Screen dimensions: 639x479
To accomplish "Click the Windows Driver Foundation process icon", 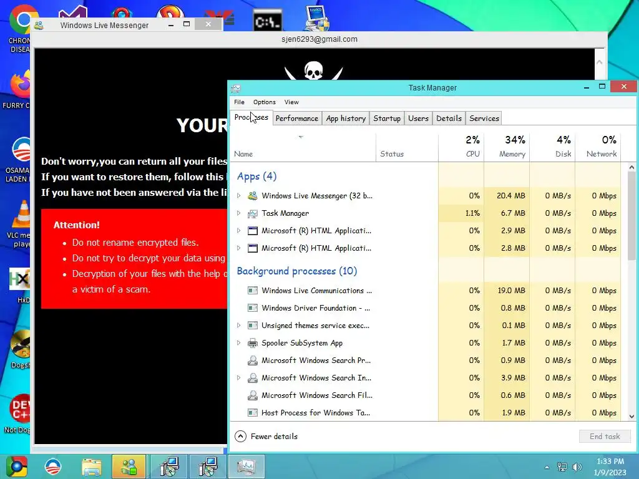I will click(x=253, y=308).
